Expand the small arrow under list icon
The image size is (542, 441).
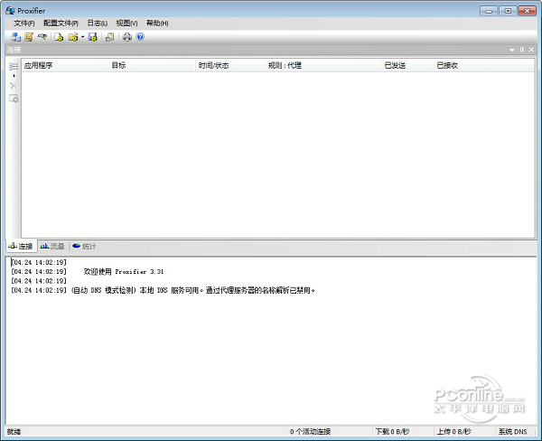coord(14,75)
